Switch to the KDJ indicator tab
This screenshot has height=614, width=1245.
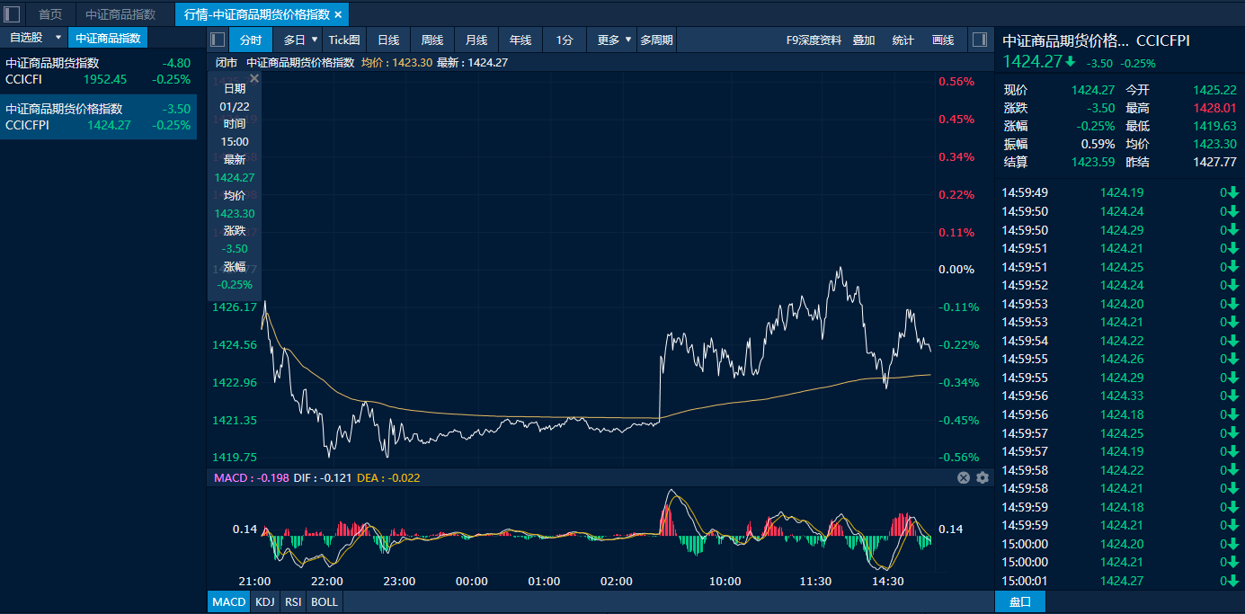(x=264, y=601)
